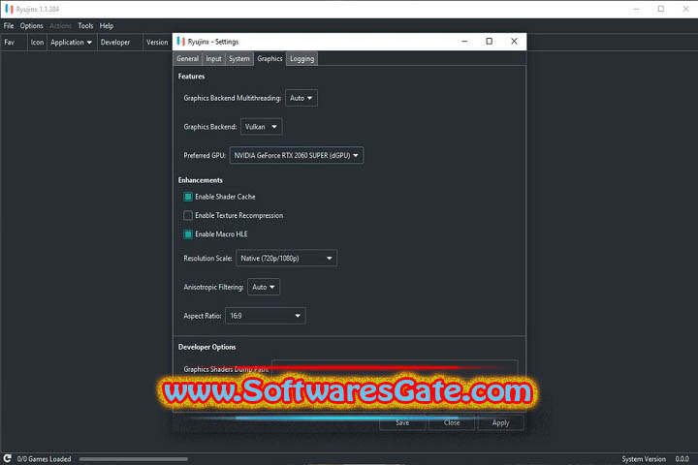Open the Aspect Ratio dropdown
The image size is (698, 465).
(x=266, y=316)
